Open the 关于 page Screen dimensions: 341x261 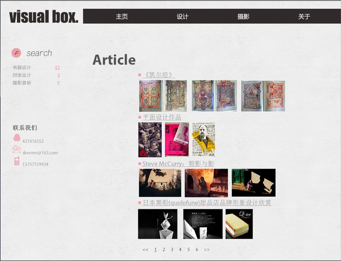(304, 17)
